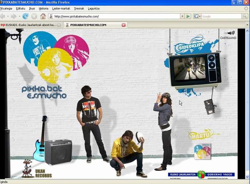The image size is (250, 184).
Task: Open the Tresnak menu
Action: click(x=79, y=8)
